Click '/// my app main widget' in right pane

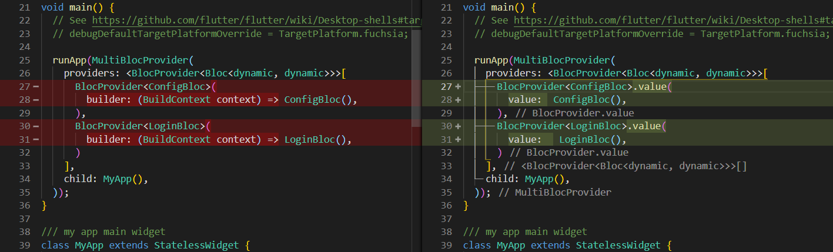click(525, 231)
